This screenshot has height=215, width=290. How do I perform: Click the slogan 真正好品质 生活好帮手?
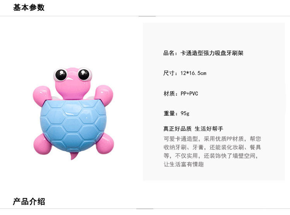[193, 128]
